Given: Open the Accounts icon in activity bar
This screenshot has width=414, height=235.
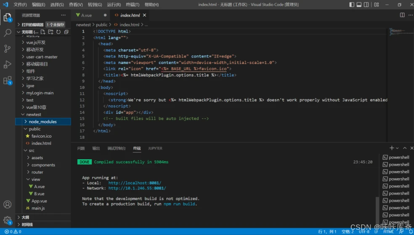Looking at the screenshot, I should [x=8, y=204].
